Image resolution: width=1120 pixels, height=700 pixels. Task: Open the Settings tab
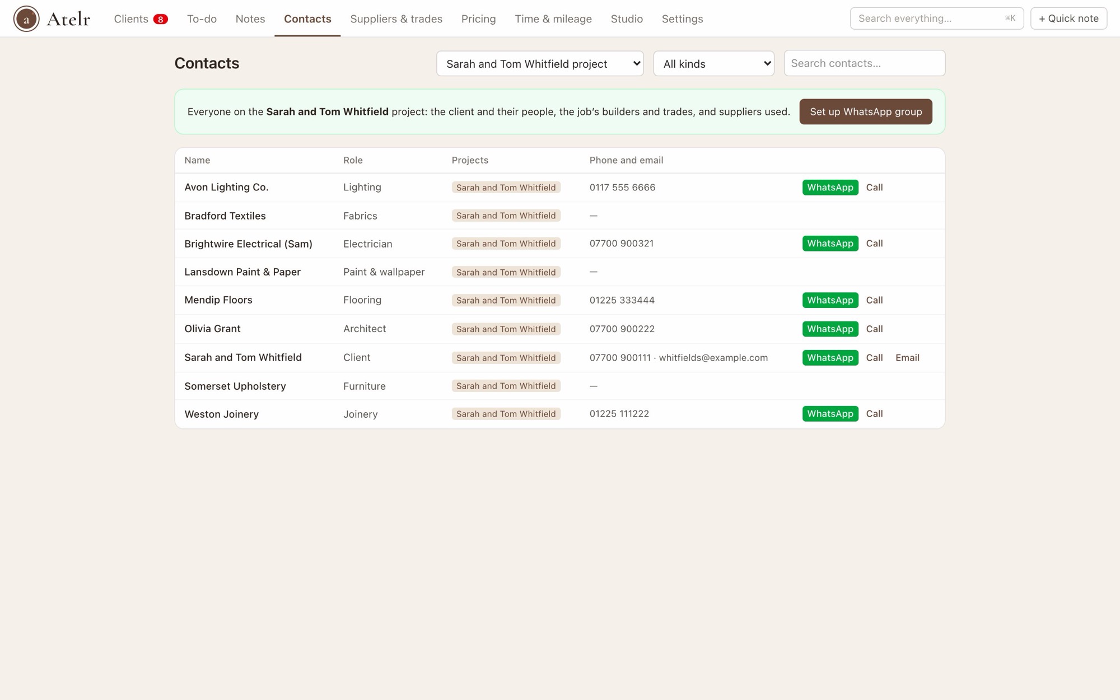(x=682, y=18)
